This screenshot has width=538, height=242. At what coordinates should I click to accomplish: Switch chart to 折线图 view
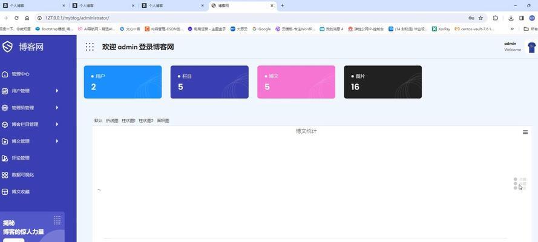tap(112, 120)
